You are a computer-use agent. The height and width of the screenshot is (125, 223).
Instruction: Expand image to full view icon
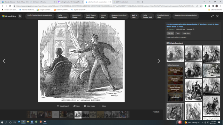tap(212, 16)
